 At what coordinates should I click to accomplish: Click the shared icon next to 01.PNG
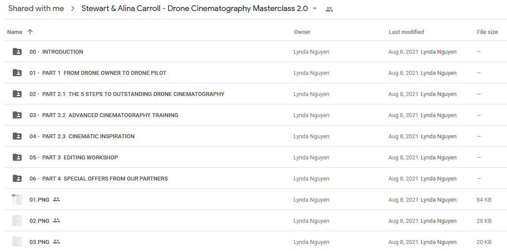pyautogui.click(x=56, y=199)
